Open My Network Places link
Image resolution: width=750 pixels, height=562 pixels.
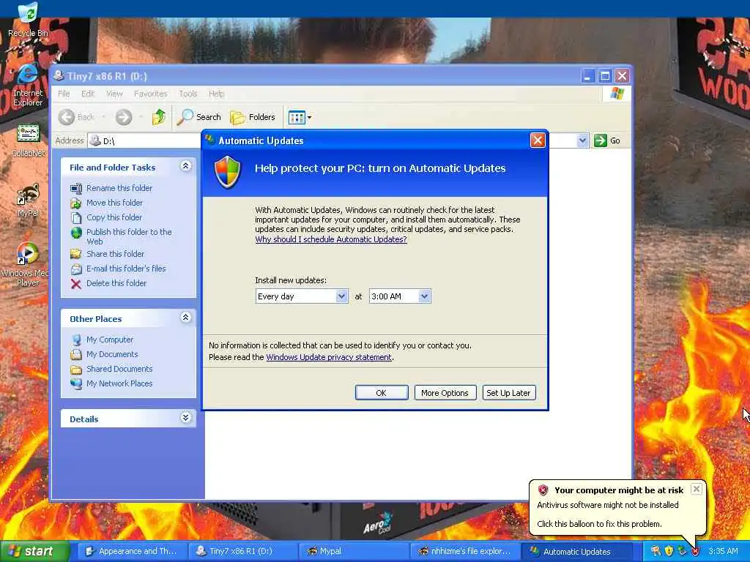click(119, 383)
